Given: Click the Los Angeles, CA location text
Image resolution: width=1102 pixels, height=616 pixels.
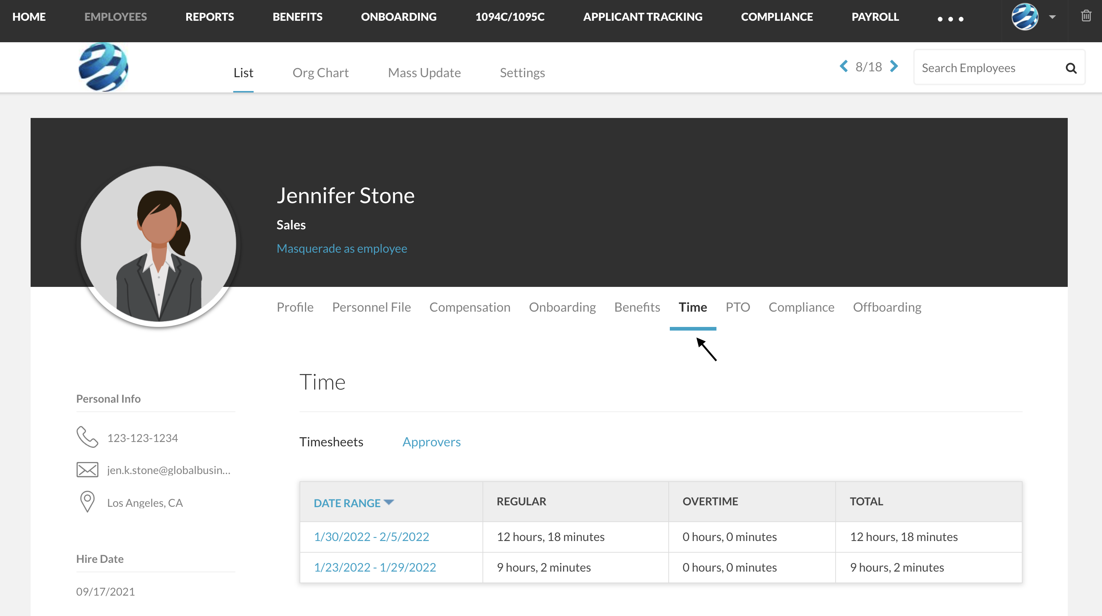Looking at the screenshot, I should point(145,503).
